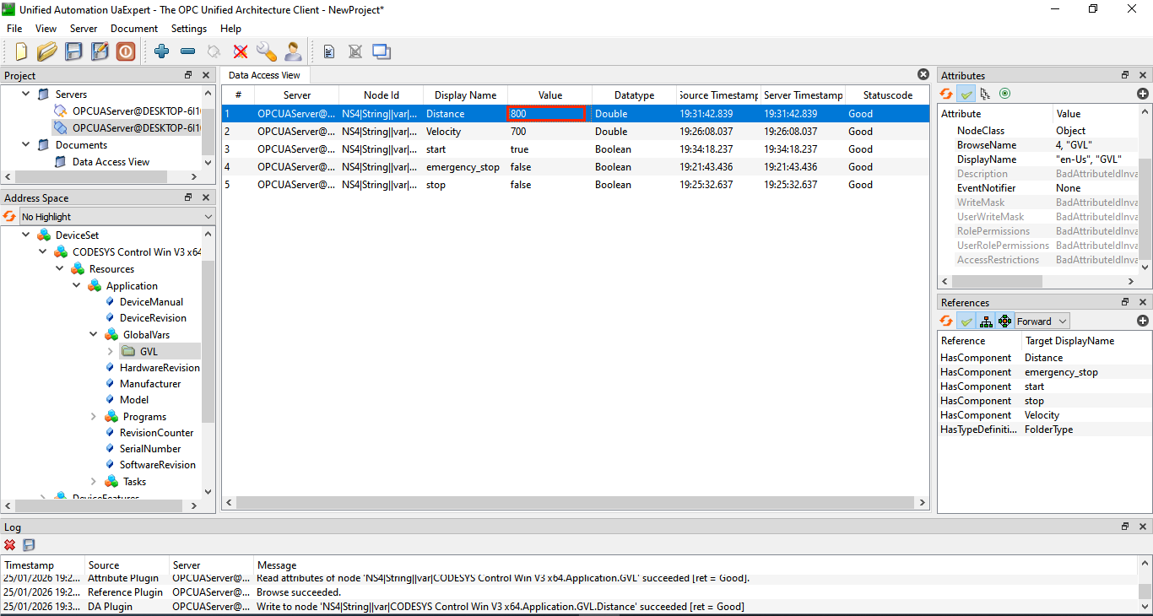Open the Forward direction dropdown in References

[1042, 321]
